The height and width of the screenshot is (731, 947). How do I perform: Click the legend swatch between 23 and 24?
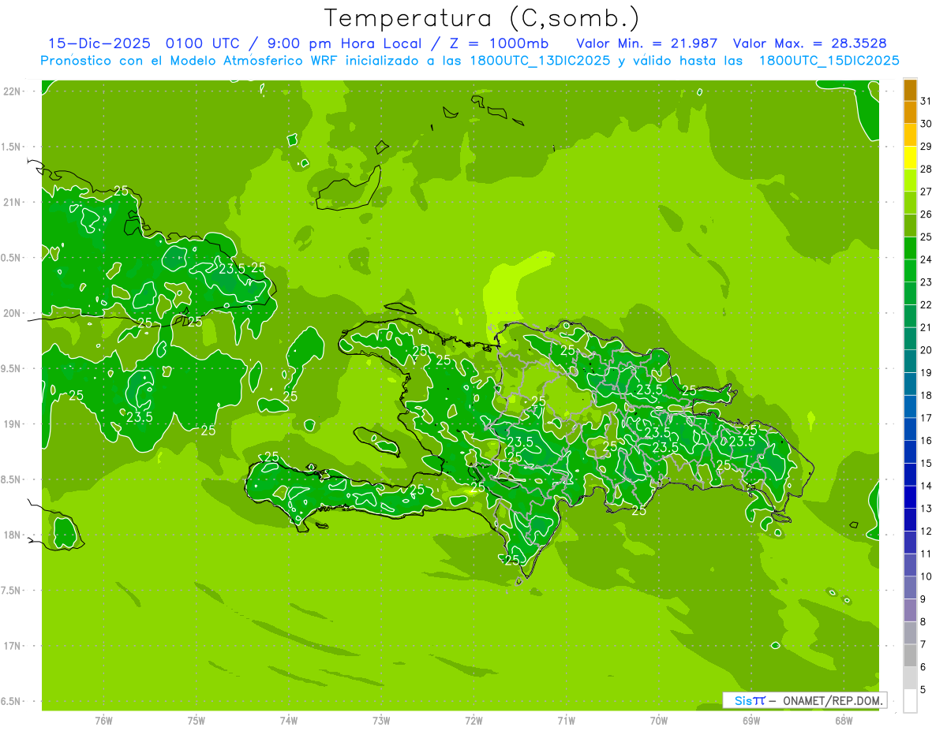(910, 270)
